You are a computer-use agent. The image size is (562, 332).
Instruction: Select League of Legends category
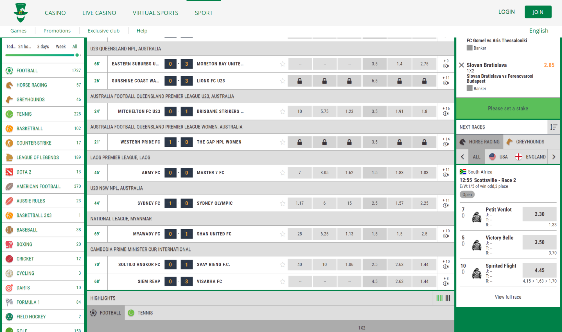pyautogui.click(x=43, y=157)
